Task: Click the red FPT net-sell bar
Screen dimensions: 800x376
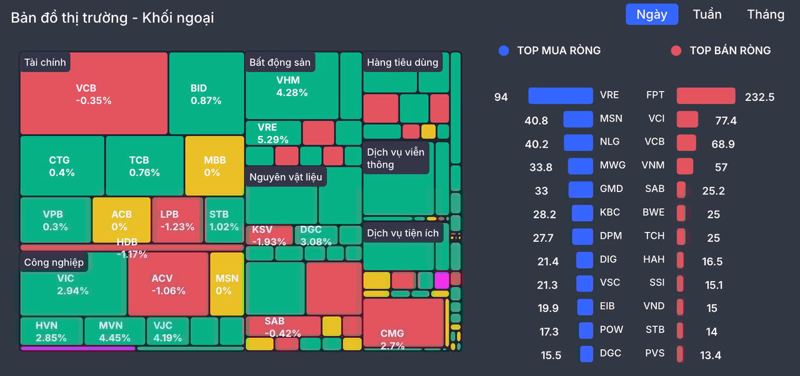Action: [706, 95]
